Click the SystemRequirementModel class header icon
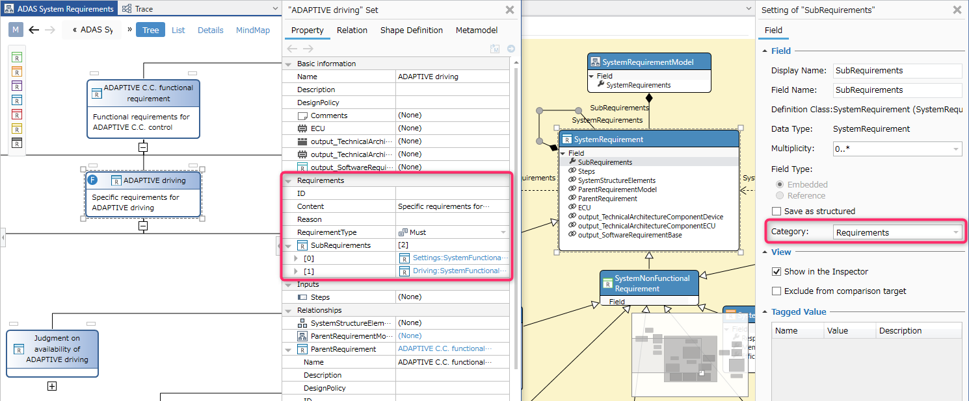The image size is (969, 401). [594, 62]
